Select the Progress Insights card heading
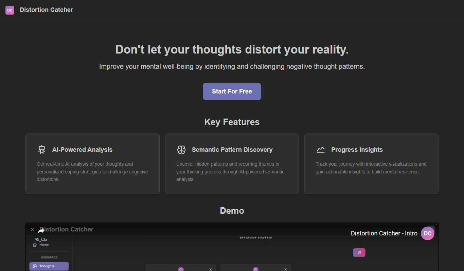 point(357,150)
